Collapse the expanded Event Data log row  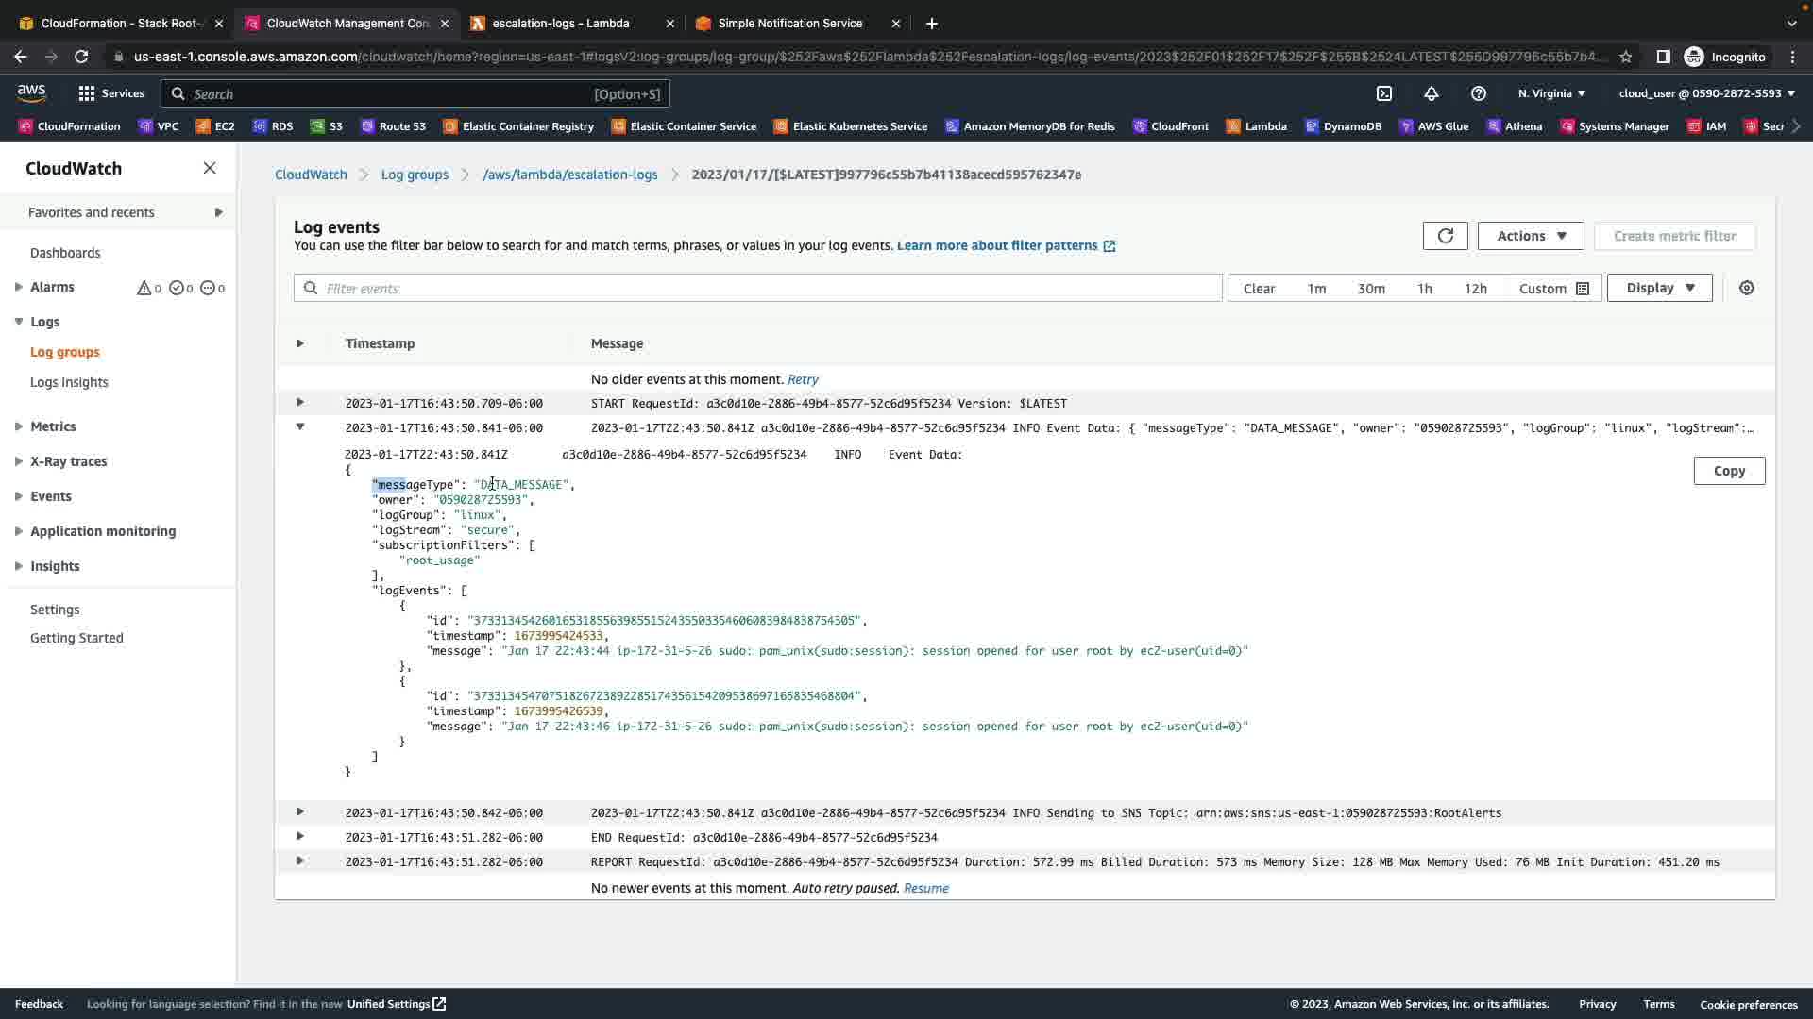pos(299,427)
